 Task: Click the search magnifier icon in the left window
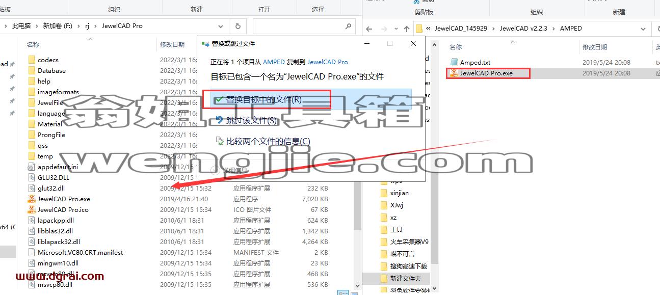349,26
